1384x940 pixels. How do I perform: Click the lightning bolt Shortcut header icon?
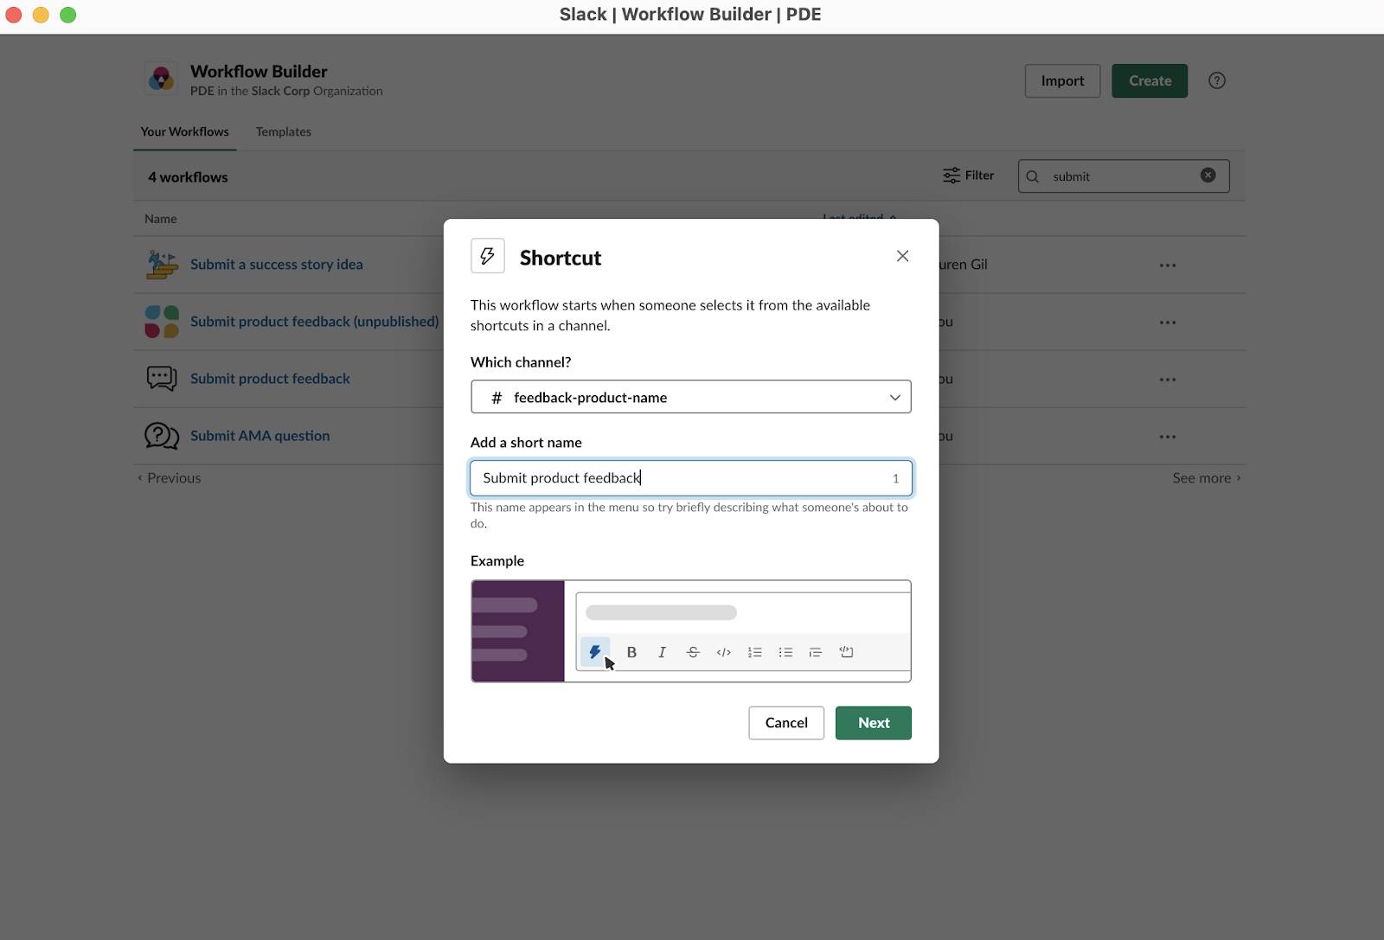(488, 256)
